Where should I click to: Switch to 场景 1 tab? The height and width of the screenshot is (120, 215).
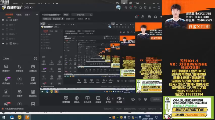[x=27, y=15]
